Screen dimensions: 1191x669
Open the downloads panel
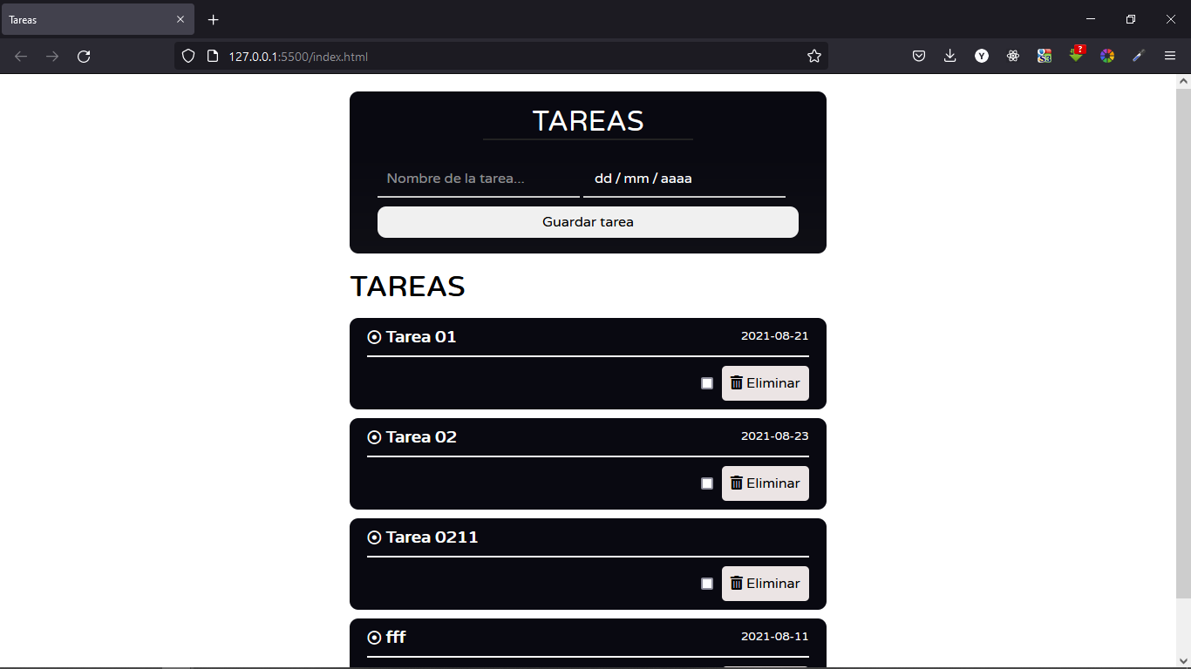coord(950,57)
